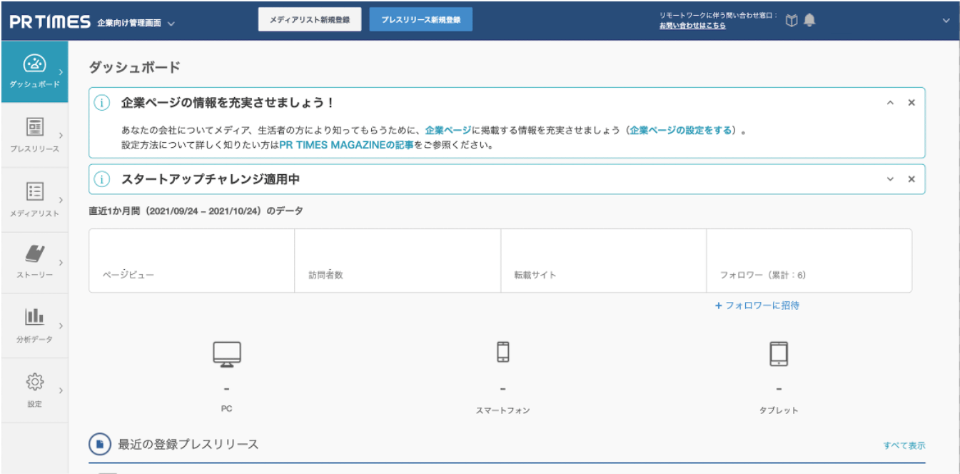Click the フォロワーに招待 link
The width and height of the screenshot is (960, 474).
[x=757, y=306]
